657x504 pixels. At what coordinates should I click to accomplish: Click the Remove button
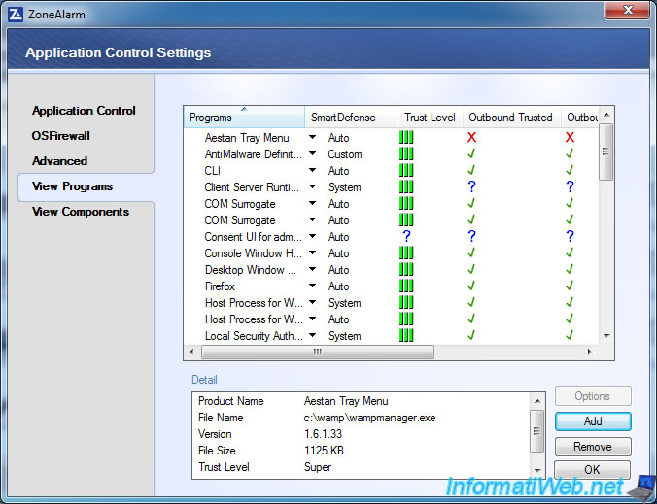click(593, 447)
